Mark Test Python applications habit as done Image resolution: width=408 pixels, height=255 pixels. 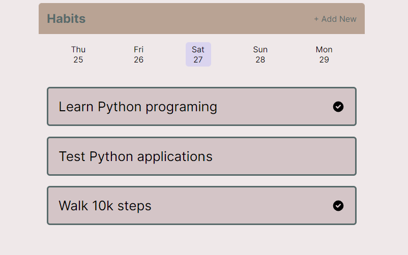coord(201,156)
